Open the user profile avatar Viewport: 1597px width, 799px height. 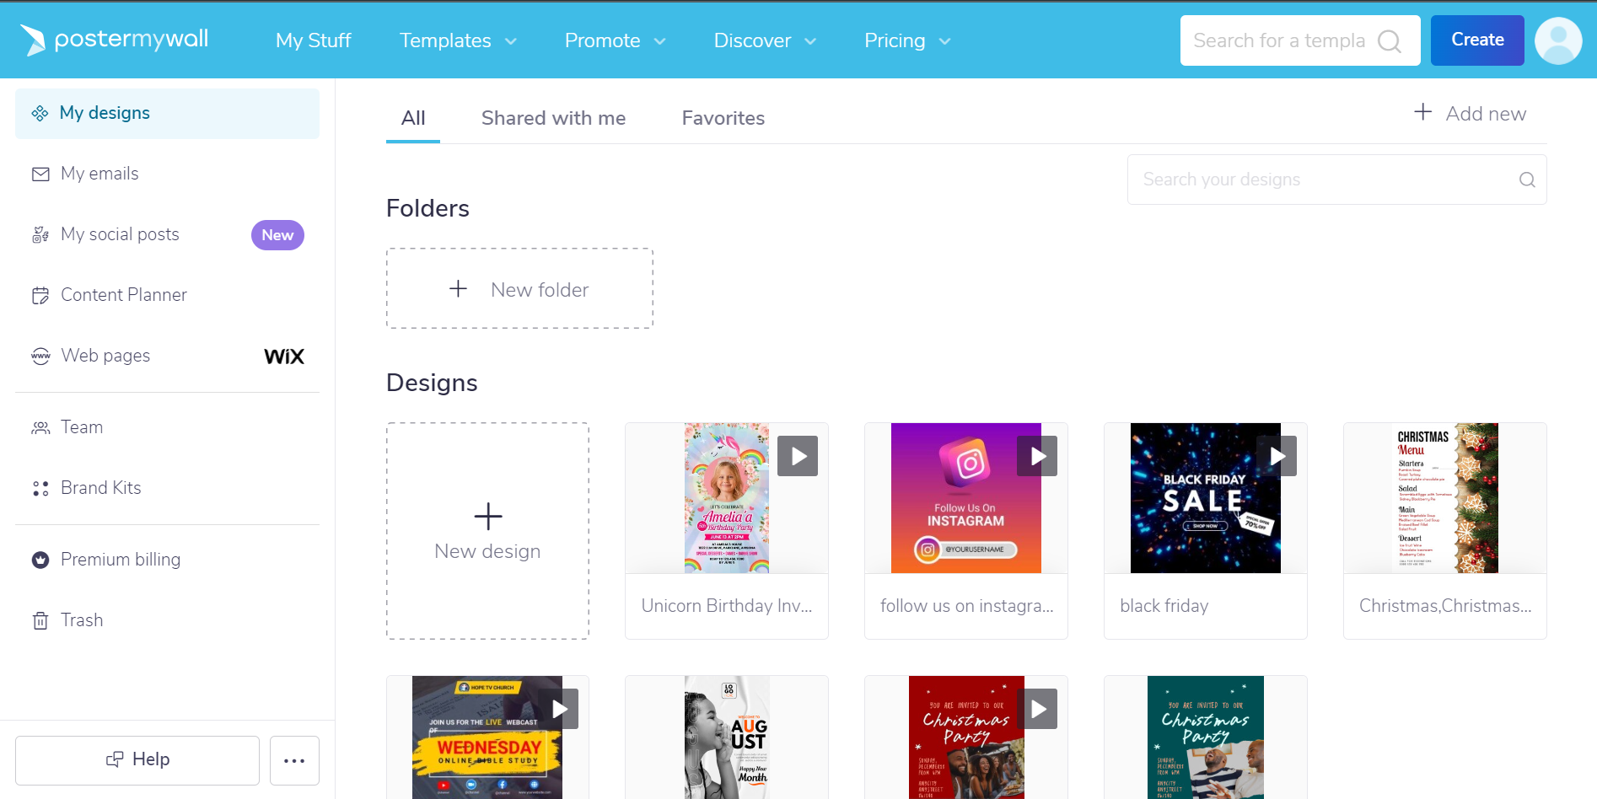pyautogui.click(x=1557, y=40)
